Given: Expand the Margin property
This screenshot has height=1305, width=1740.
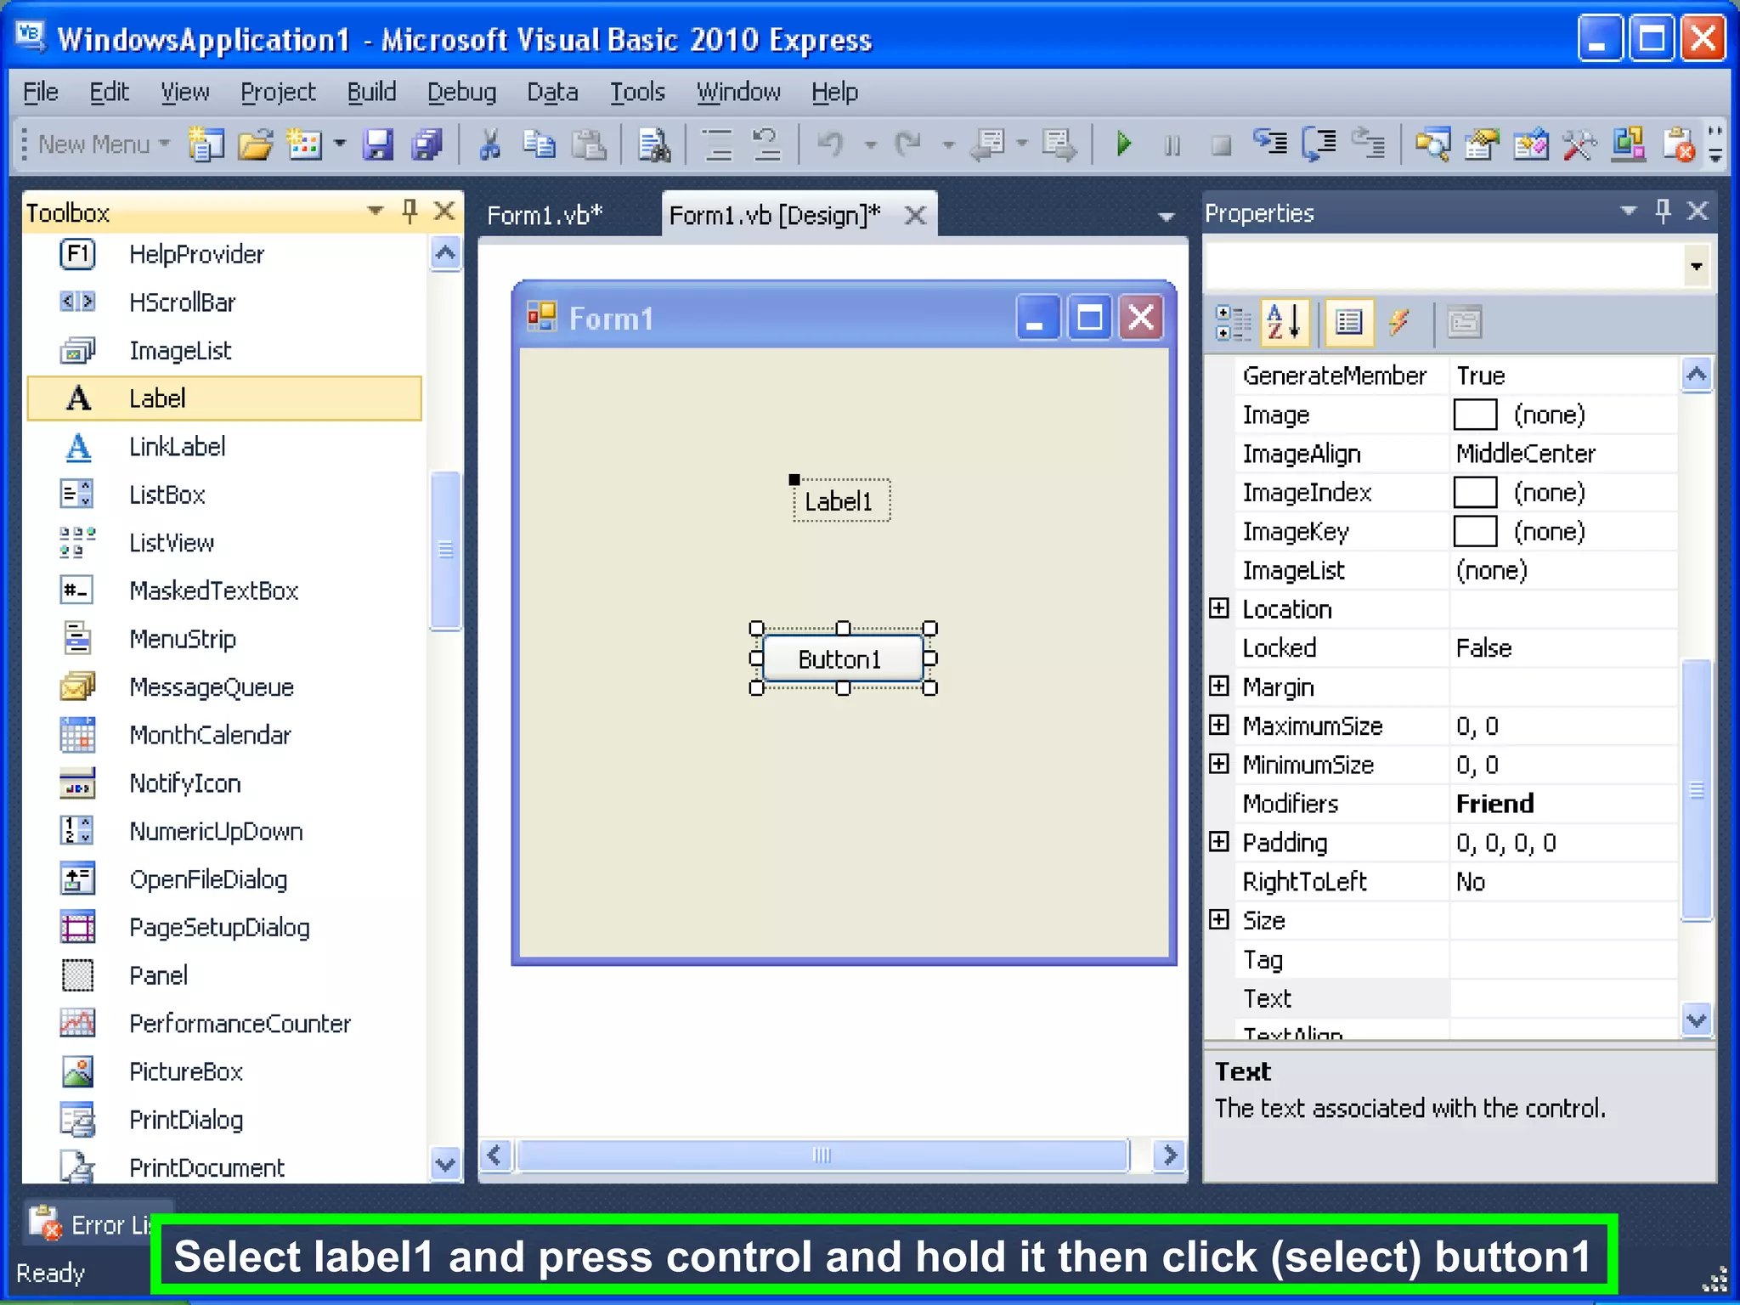Looking at the screenshot, I should coord(1219,686).
